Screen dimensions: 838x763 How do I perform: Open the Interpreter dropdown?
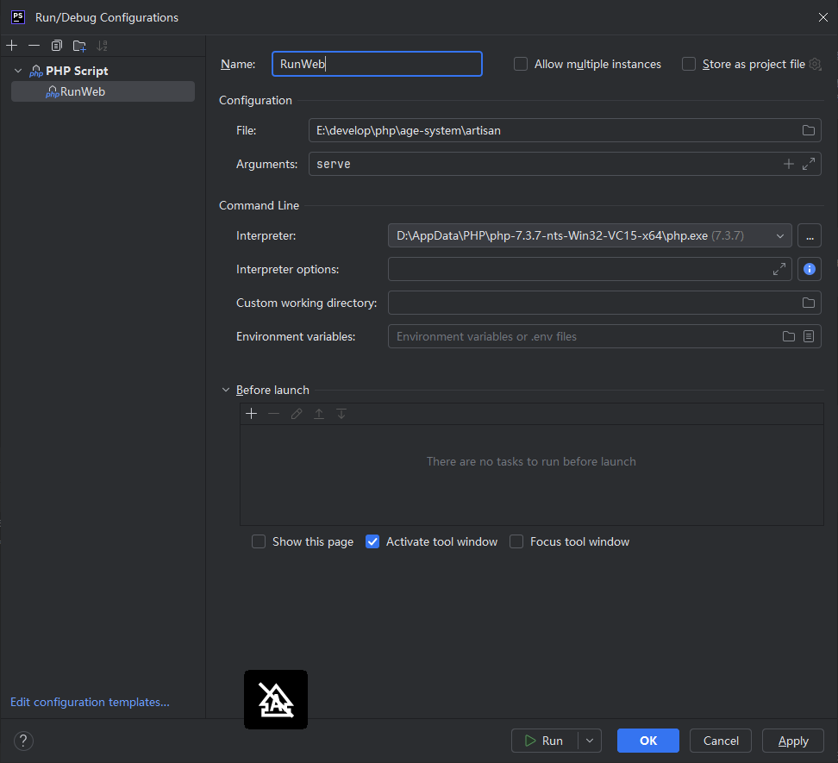(x=781, y=235)
